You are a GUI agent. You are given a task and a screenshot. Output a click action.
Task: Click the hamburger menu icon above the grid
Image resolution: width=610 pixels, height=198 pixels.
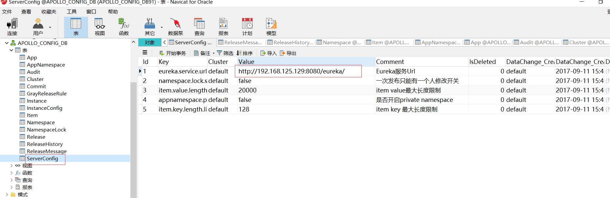pyautogui.click(x=145, y=52)
